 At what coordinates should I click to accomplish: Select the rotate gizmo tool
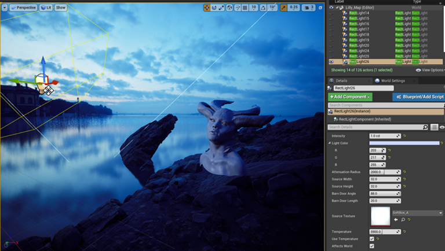215,8
